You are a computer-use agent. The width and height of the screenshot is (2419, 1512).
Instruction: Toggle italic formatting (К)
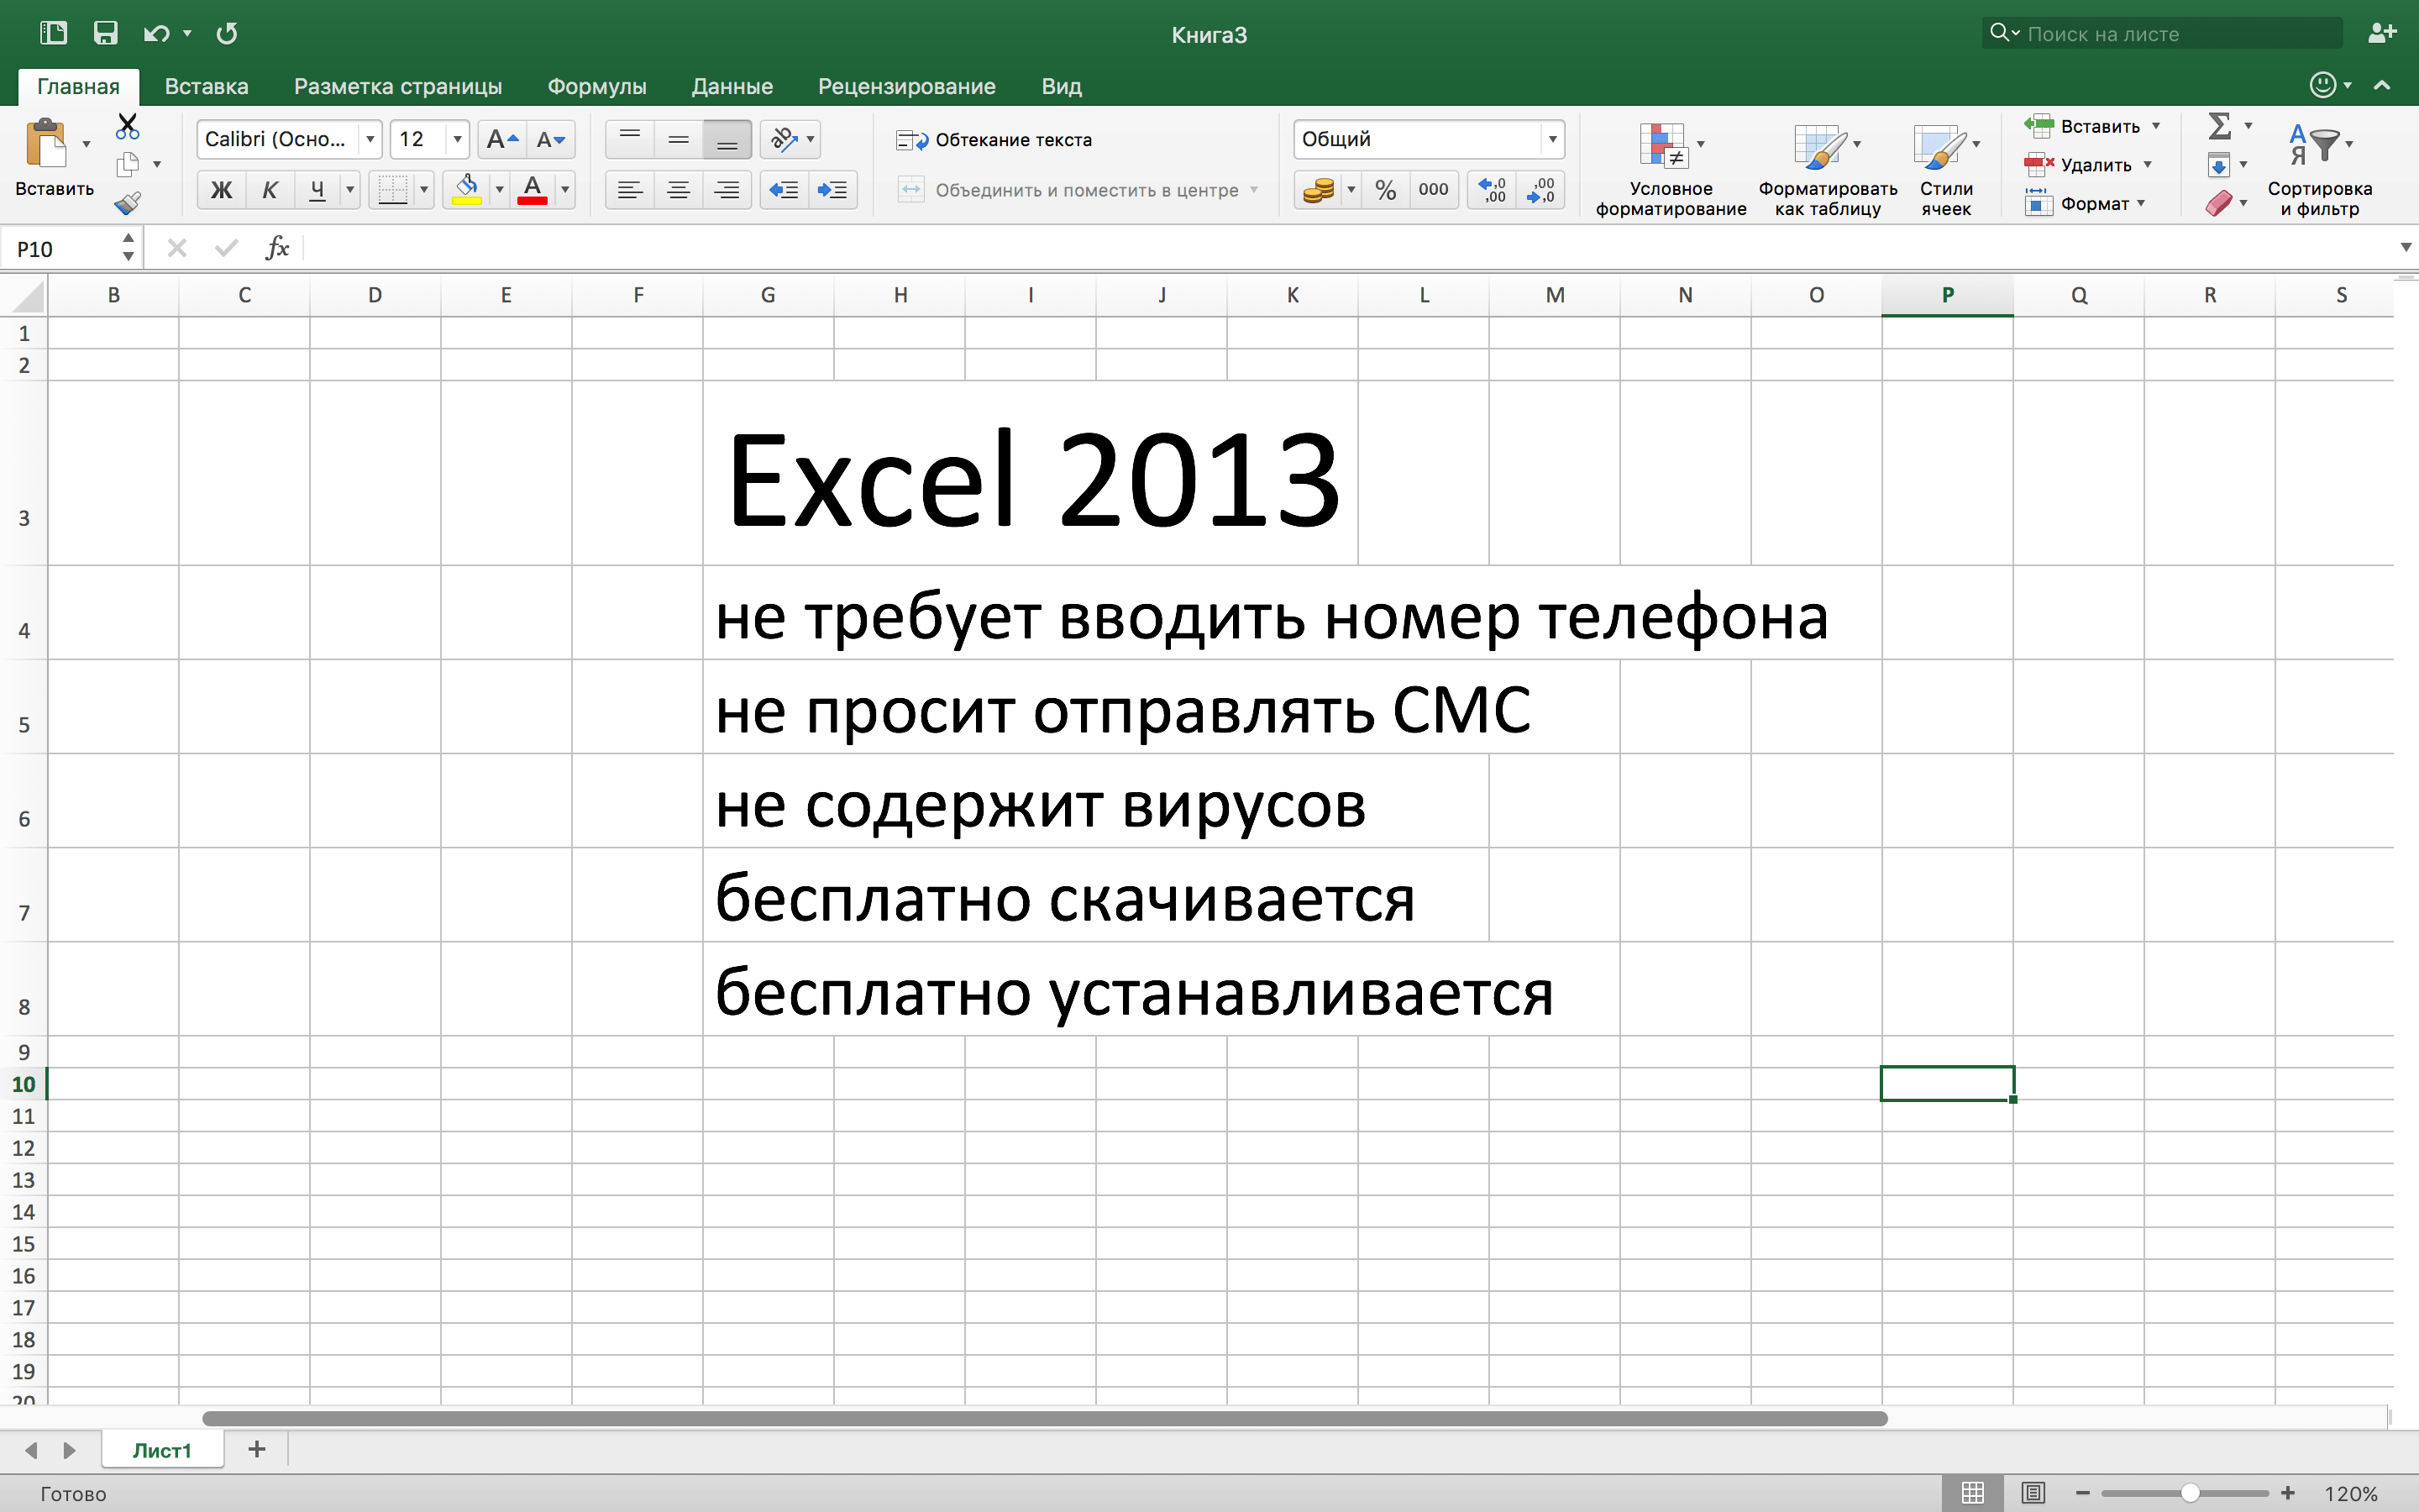(x=269, y=190)
